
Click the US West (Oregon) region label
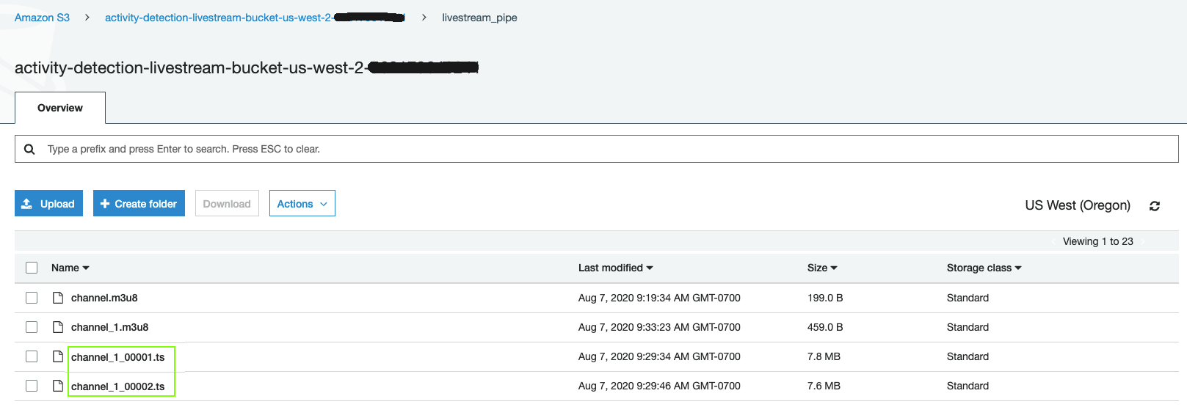click(1078, 205)
